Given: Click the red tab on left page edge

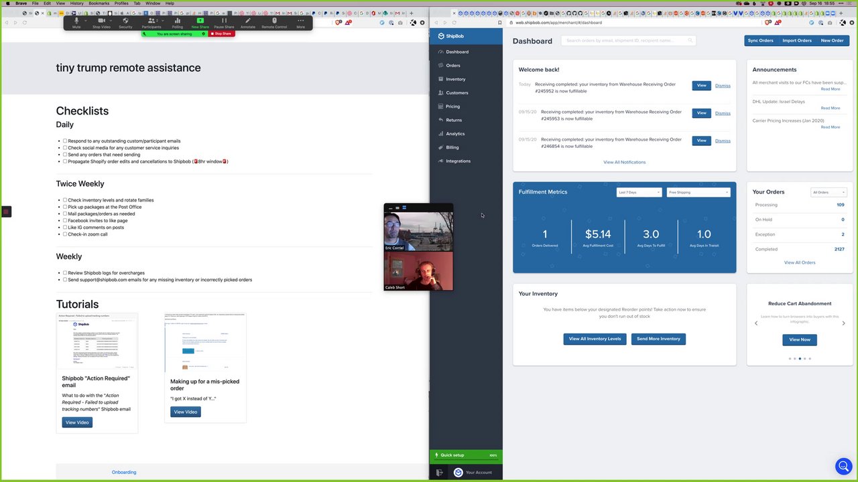Looking at the screenshot, I should (5, 212).
